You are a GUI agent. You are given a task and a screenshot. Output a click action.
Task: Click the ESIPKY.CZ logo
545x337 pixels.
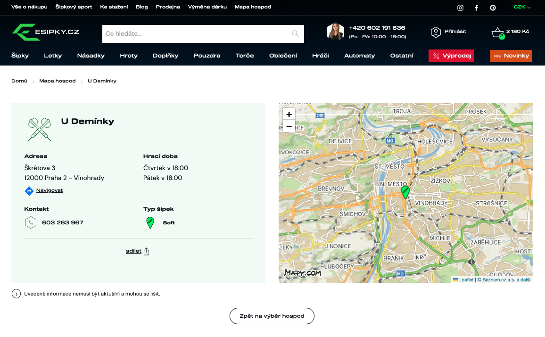click(x=46, y=32)
